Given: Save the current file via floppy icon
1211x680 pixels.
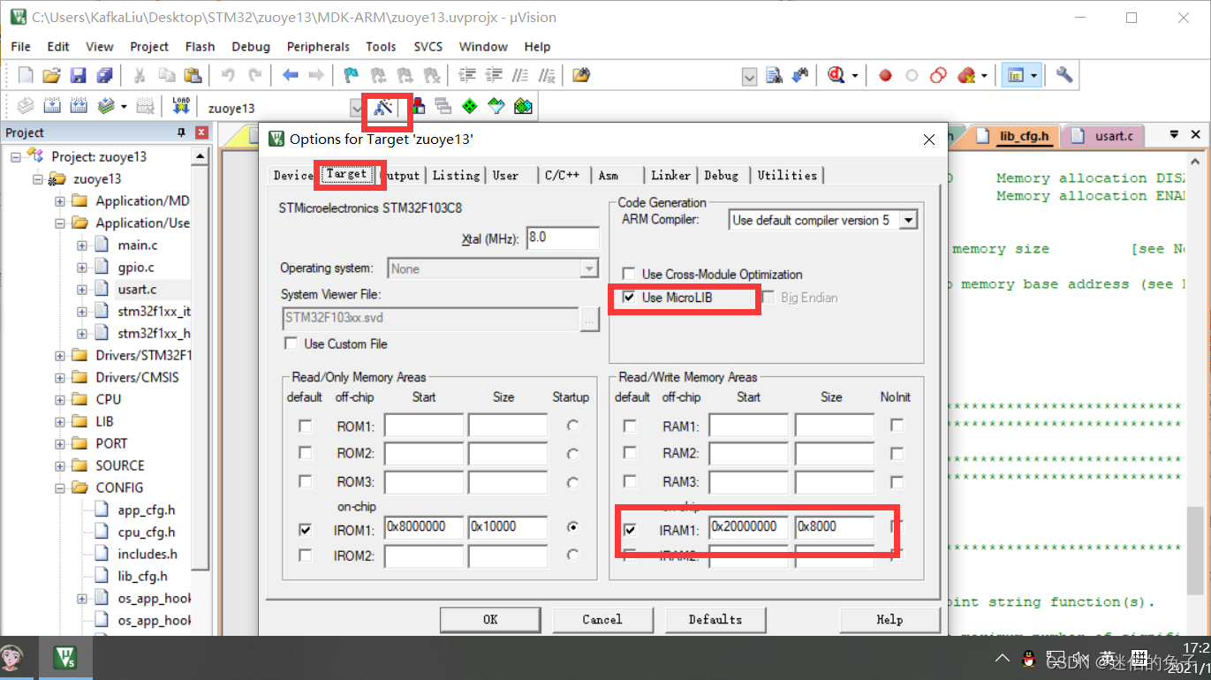Looking at the screenshot, I should [x=78, y=76].
